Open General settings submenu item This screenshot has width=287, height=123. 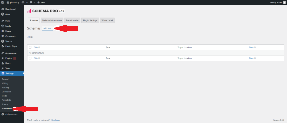click(5, 79)
